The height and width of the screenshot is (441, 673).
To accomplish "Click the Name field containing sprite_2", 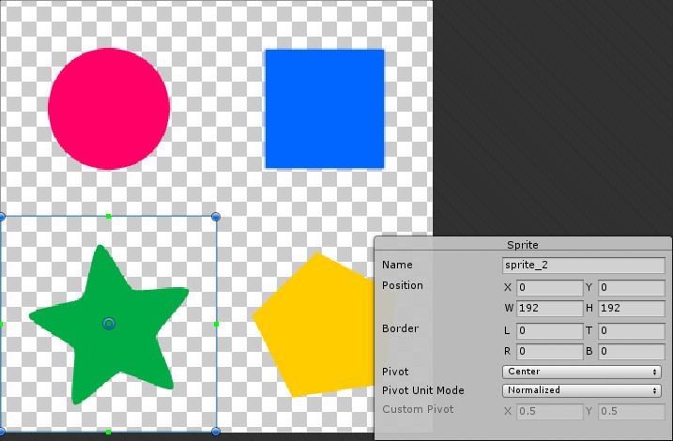I will [x=583, y=266].
